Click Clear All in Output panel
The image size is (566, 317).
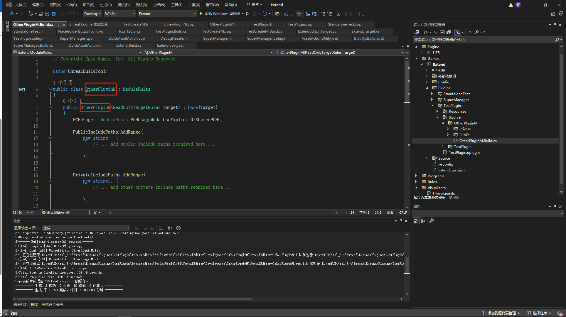coord(161,228)
